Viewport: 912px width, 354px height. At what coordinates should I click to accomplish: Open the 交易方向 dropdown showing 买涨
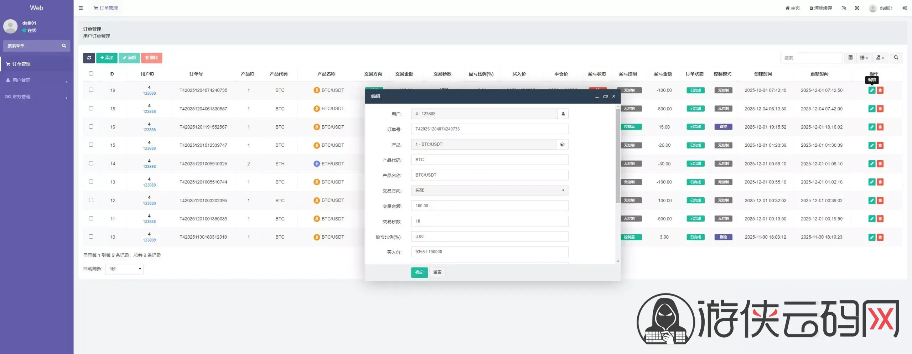pyautogui.click(x=489, y=190)
